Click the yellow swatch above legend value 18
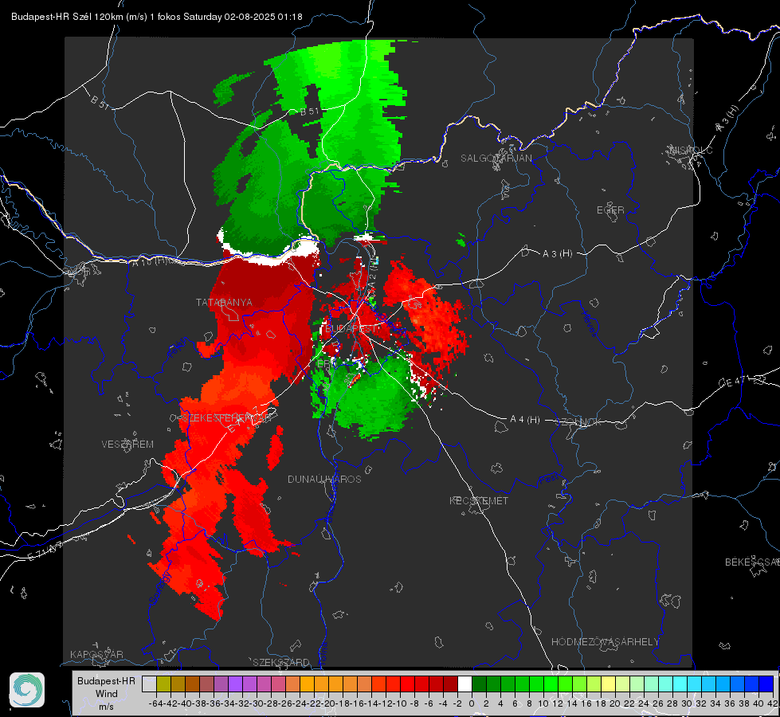Image resolution: width=780 pixels, height=717 pixels. [x=608, y=684]
